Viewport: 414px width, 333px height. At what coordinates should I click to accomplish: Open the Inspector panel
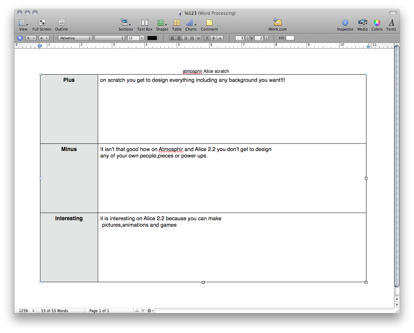pos(345,25)
